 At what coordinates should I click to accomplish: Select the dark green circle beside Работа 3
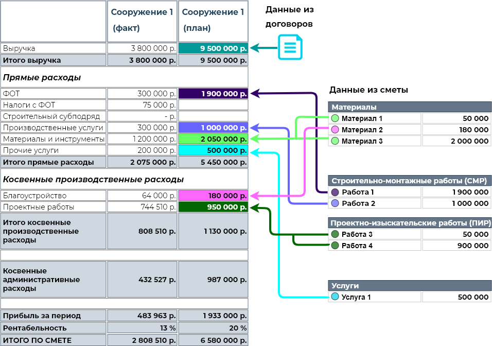335,234
